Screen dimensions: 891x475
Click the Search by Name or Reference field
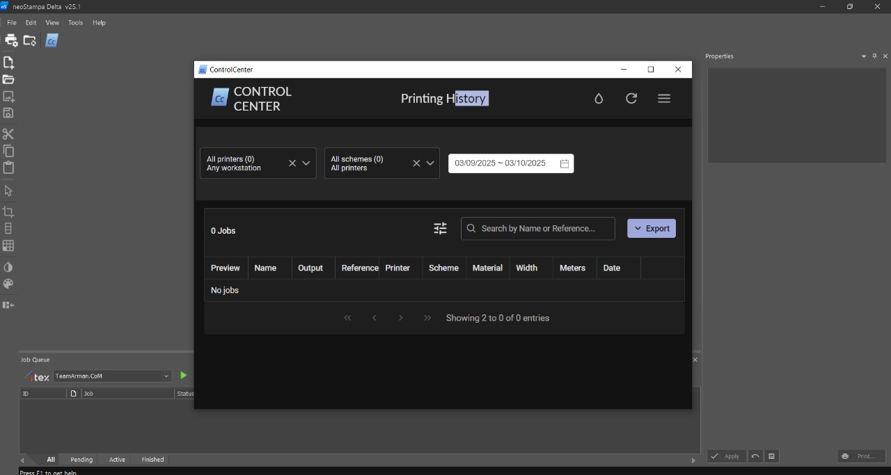[x=538, y=228]
